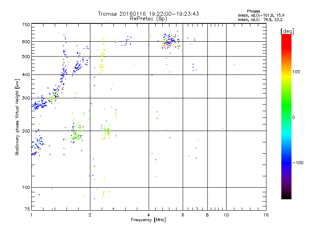Click the colorbar tick label '100'
313x234 pixels.
pyautogui.click(x=296, y=72)
